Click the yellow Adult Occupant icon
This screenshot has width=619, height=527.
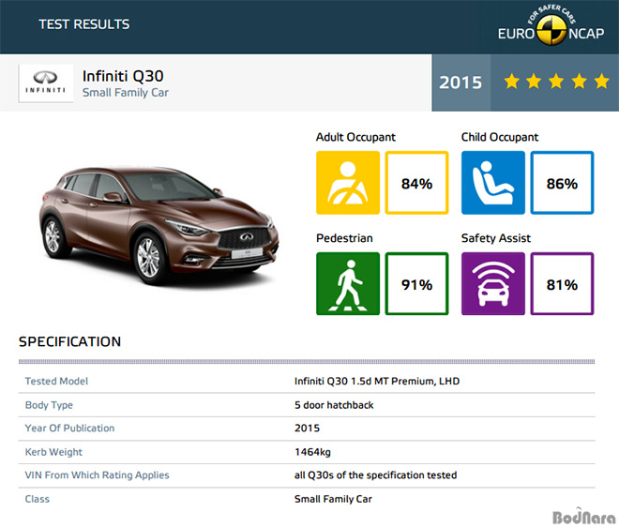pyautogui.click(x=348, y=183)
